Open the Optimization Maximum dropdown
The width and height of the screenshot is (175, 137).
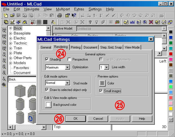(68, 67)
